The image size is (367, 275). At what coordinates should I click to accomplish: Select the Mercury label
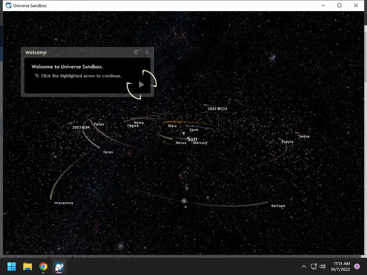click(200, 143)
